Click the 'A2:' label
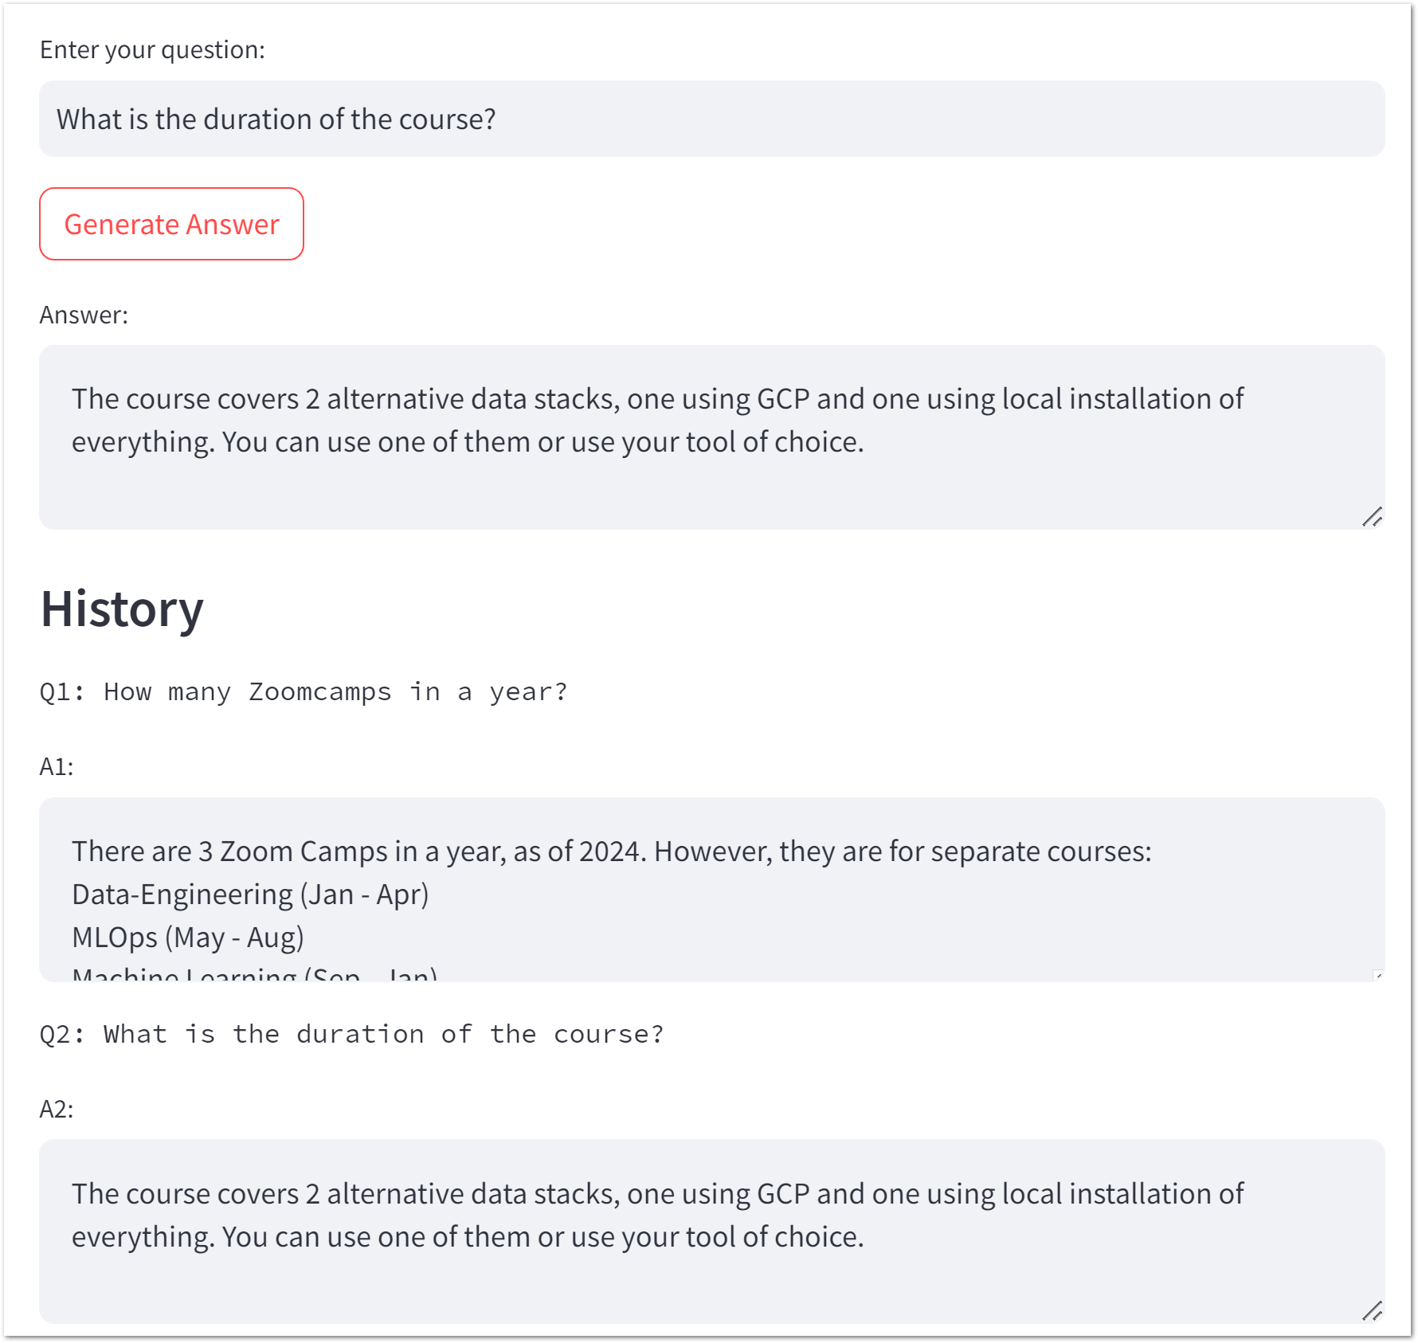Viewport: 1418px width, 1343px height. 57,1109
